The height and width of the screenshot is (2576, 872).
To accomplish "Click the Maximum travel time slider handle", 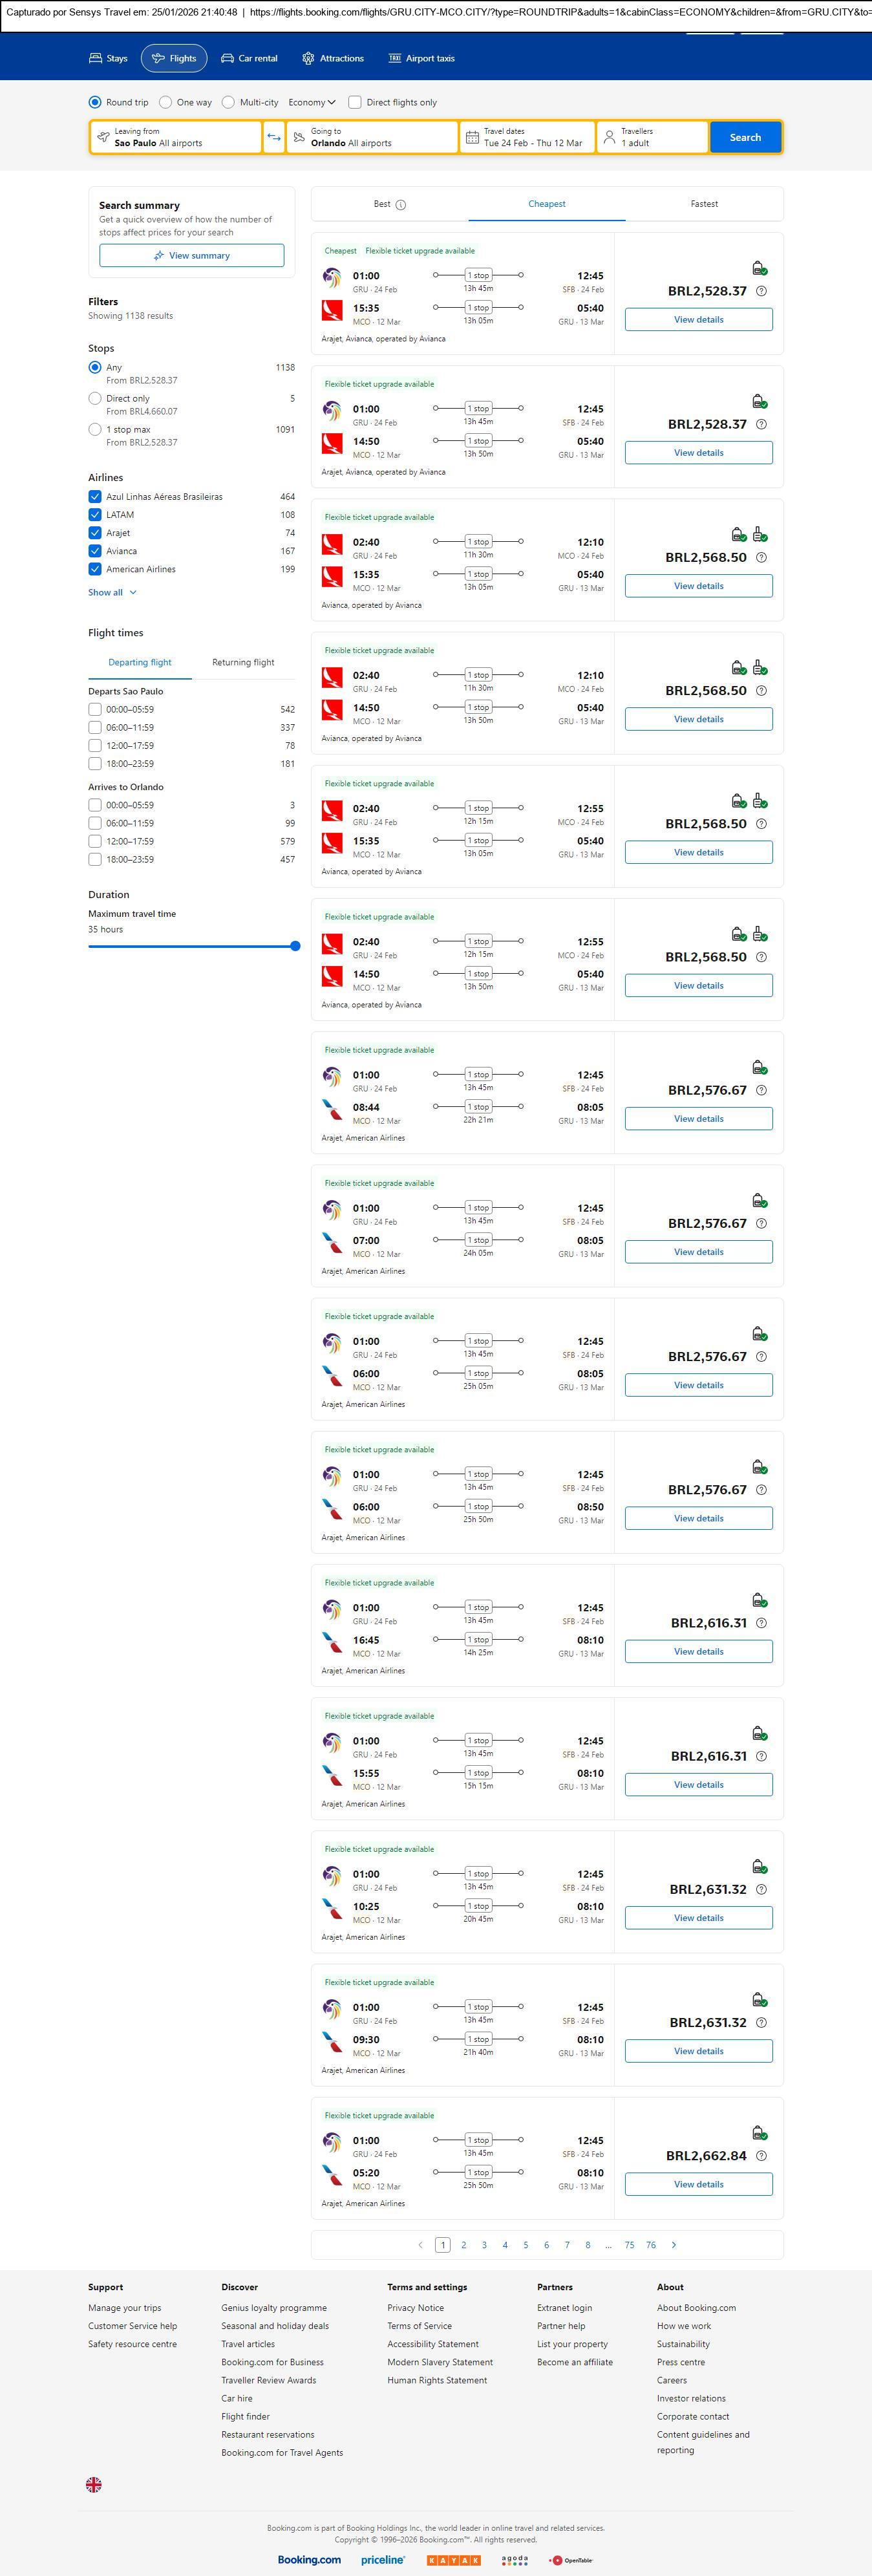I will coord(295,946).
